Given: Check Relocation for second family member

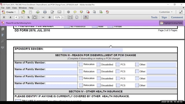Looking at the screenshot, I should click(x=81, y=71).
